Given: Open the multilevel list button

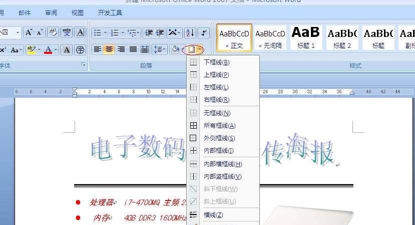Looking at the screenshot, I should coord(133,33).
